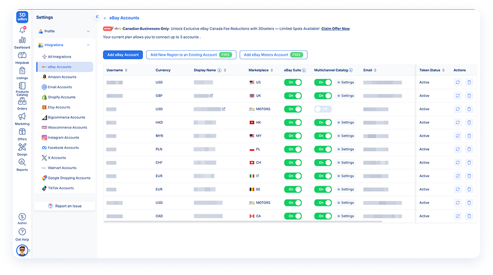Click the 3Dsellers logo
This screenshot has height=275, width=493.
point(22,17)
